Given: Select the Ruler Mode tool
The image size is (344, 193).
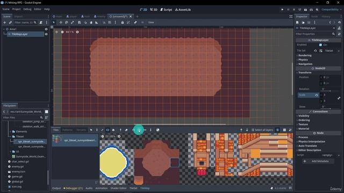Looking at the screenshot, I should pyautogui.click(x=97, y=23).
